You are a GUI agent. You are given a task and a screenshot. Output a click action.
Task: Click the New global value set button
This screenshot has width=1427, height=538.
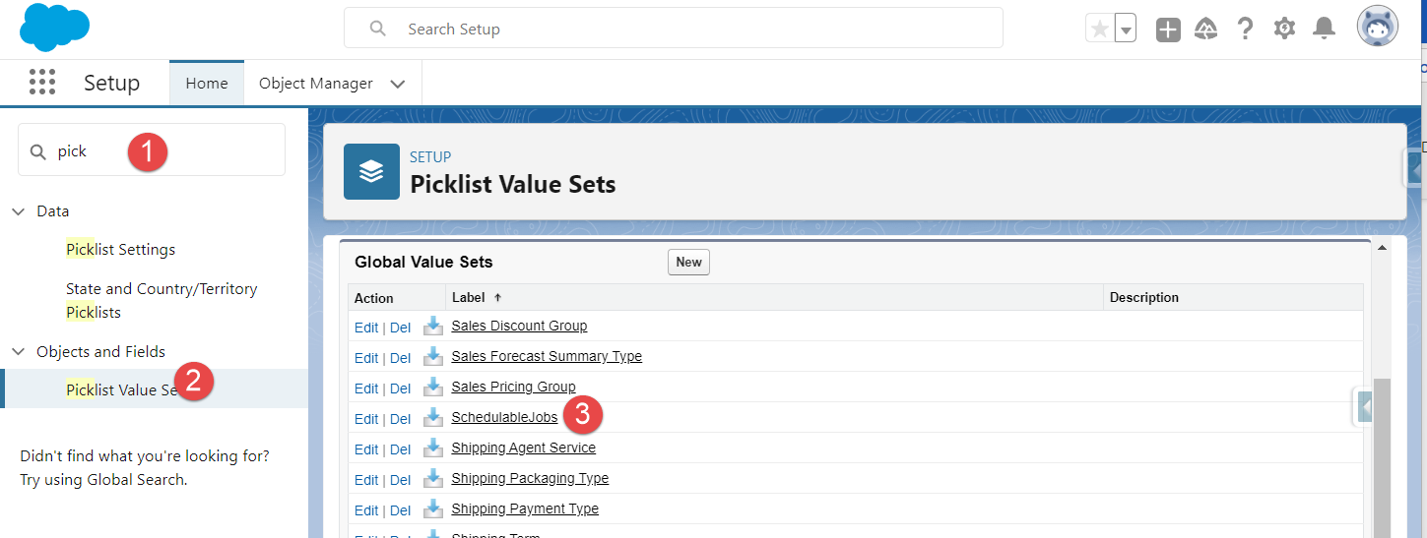pos(688,262)
